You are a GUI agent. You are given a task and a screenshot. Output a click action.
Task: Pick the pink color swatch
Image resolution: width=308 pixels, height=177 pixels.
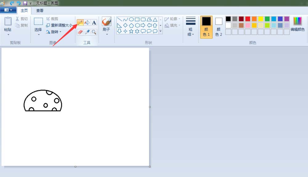click(x=248, y=25)
